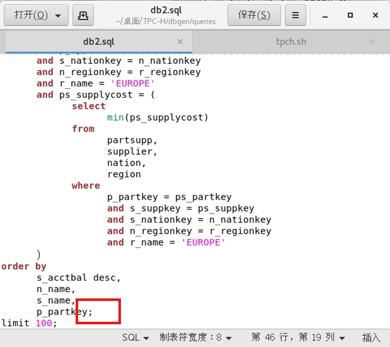390x347 pixels.
Task: Click the first 'and s_nationkey = n_nationkey' line
Action: click(118, 61)
